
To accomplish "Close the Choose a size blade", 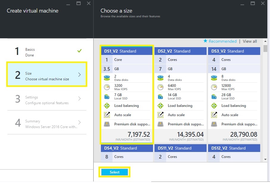I will (263, 3).
